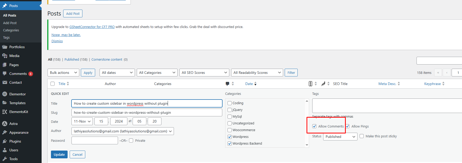Open the Status Published dropdown
Image resolution: width=462 pixels, height=163 pixels.
pos(340,137)
